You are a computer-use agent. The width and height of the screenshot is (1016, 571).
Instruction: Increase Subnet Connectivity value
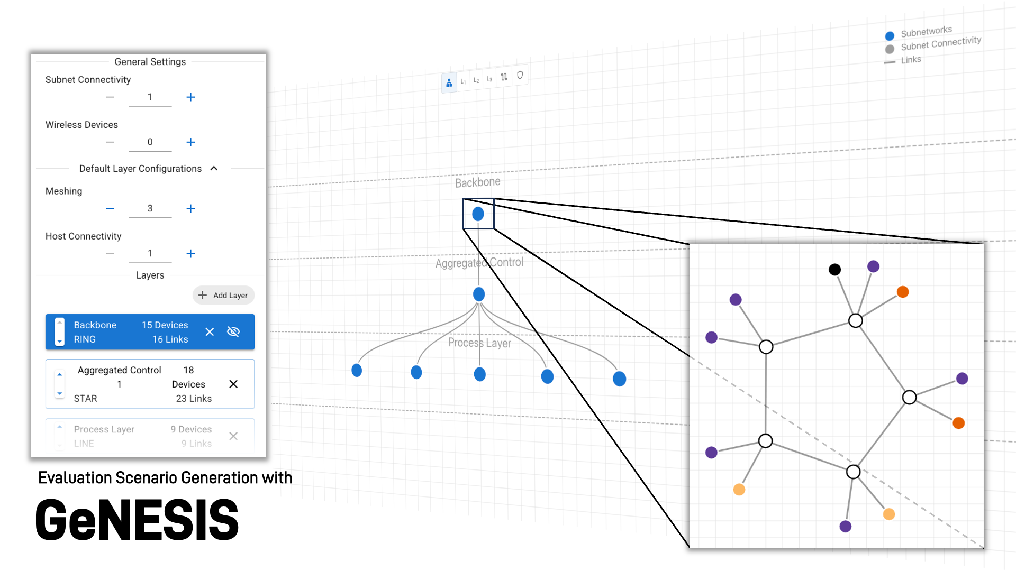[x=190, y=97]
